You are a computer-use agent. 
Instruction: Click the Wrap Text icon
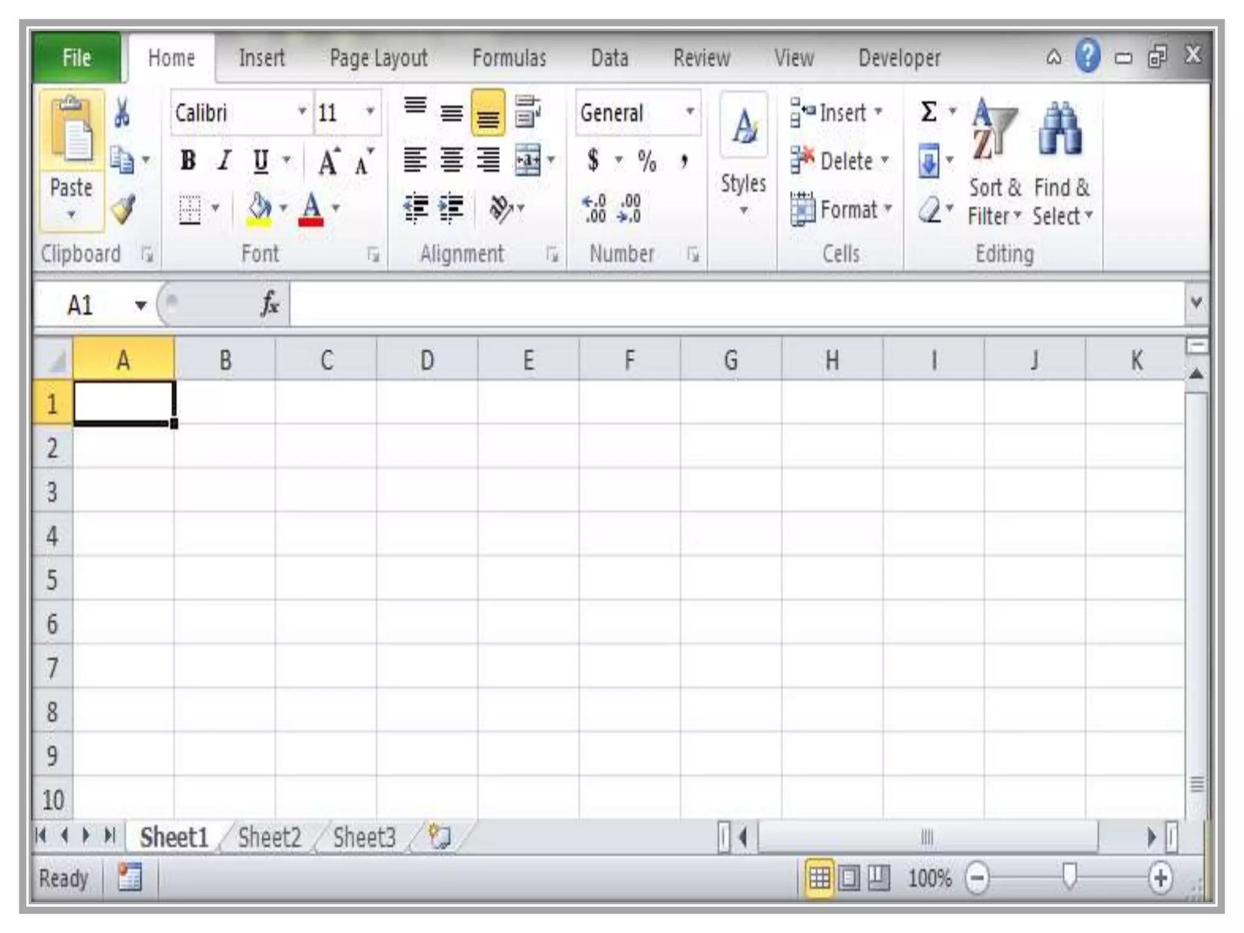527,112
